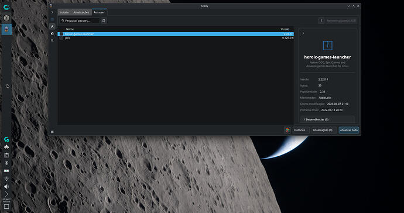
Task: Switch to the Atualizações tab
Action: coord(81,12)
